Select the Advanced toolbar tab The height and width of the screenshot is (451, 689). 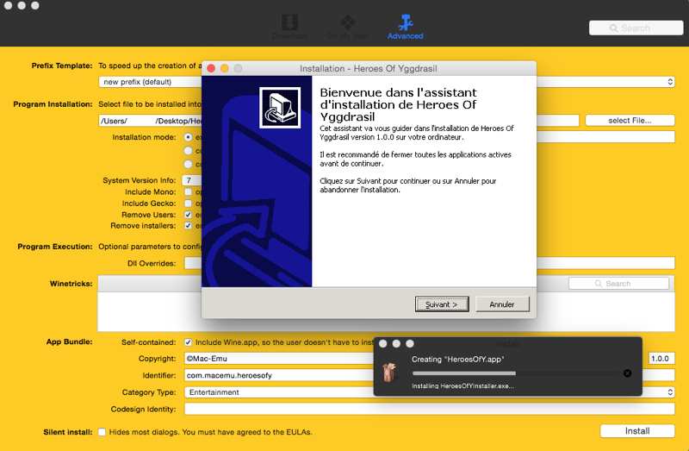[405, 28]
